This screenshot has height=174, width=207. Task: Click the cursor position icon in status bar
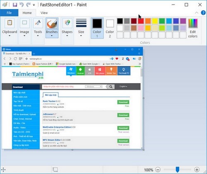click(x=3, y=170)
